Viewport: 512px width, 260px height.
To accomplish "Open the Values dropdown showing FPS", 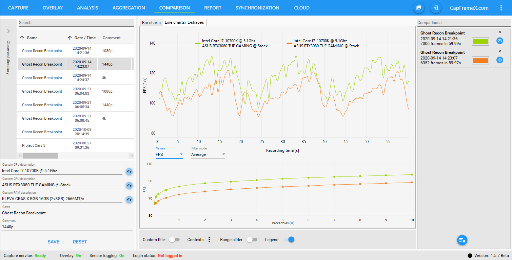I will point(169,155).
